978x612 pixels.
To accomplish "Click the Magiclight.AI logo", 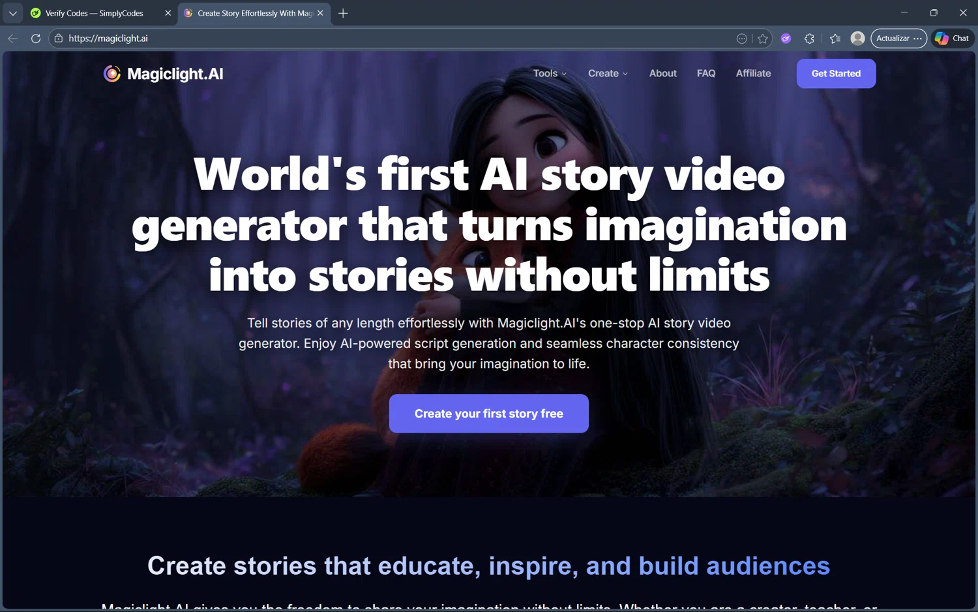I will 163,74.
